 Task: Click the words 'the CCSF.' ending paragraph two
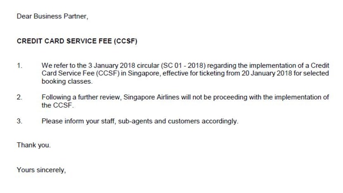(x=58, y=105)
